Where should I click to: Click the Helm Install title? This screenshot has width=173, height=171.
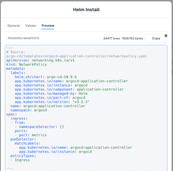tap(86, 10)
